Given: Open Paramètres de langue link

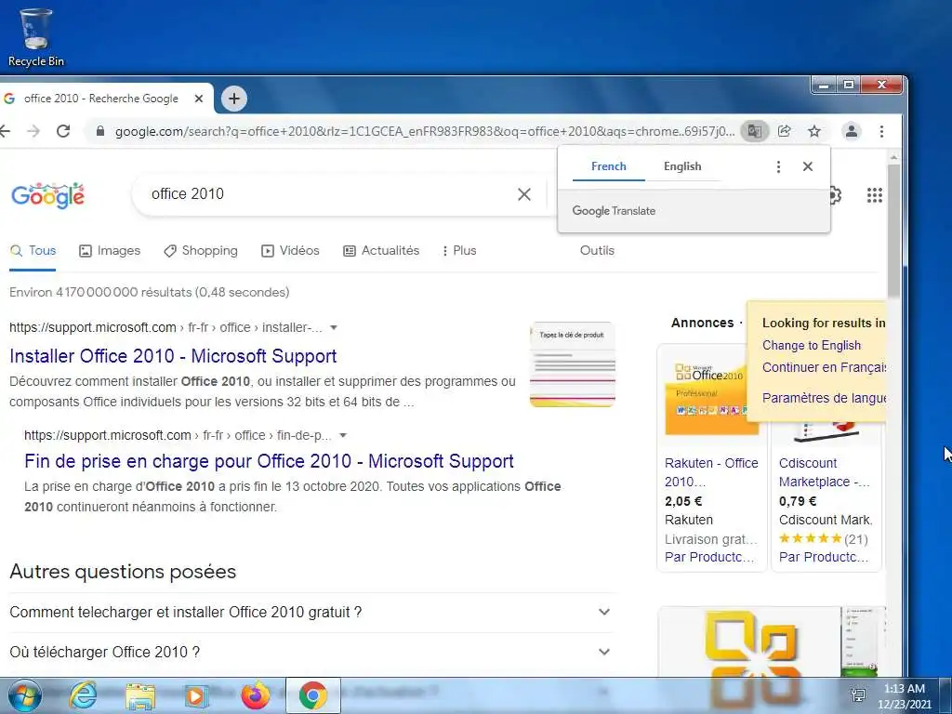Looking at the screenshot, I should 824,398.
